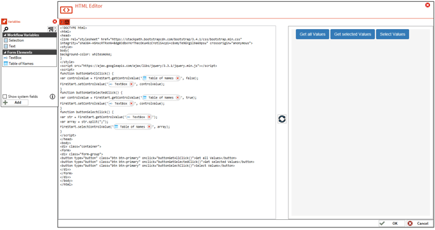
Task: Click the alphabetical sort icon in Variables
Action: click(52, 29)
